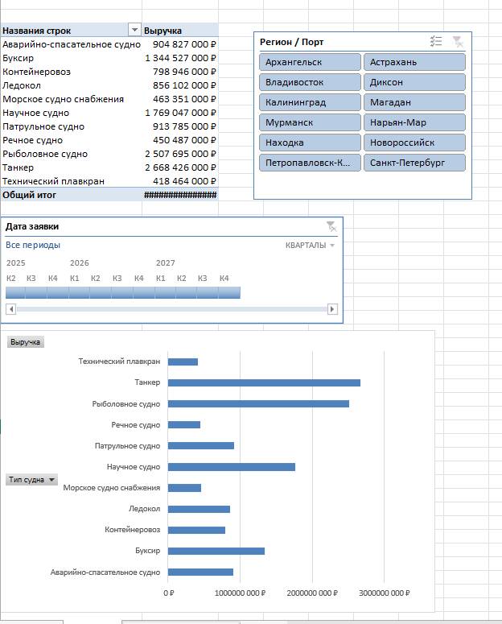This screenshot has width=502, height=624.
Task: Toggle the Архангельск slicer item
Action: 310,62
